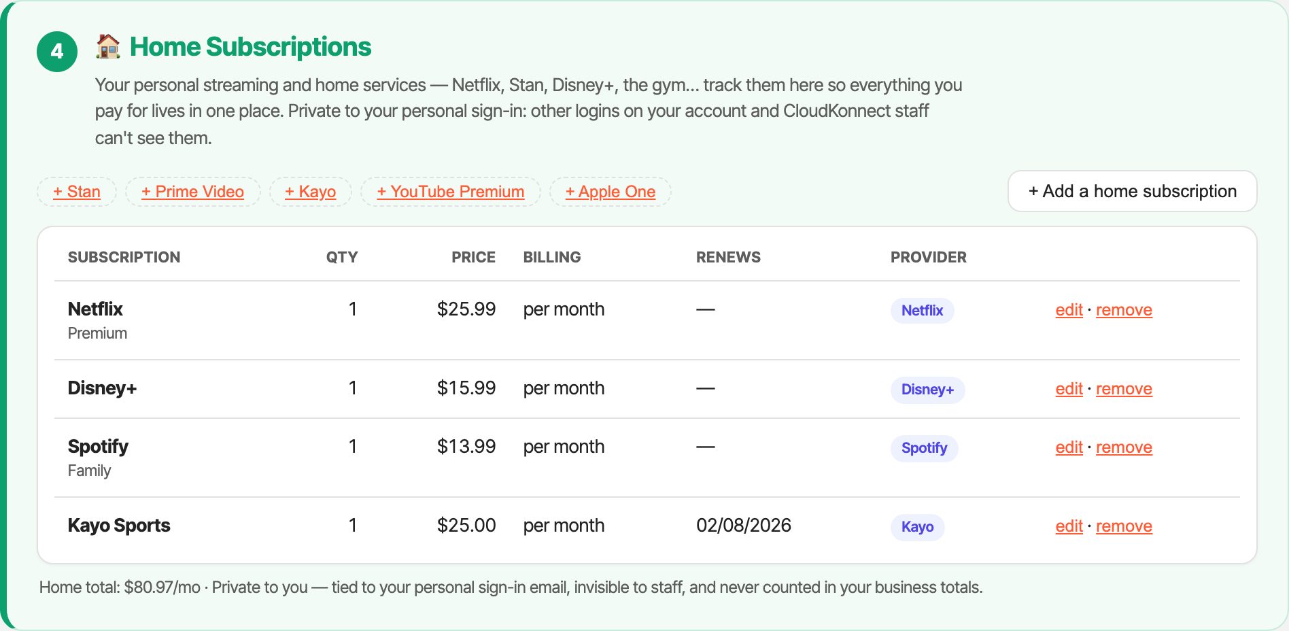The width and height of the screenshot is (1289, 631).
Task: Remove the Spotify subscription
Action: [1124, 447]
